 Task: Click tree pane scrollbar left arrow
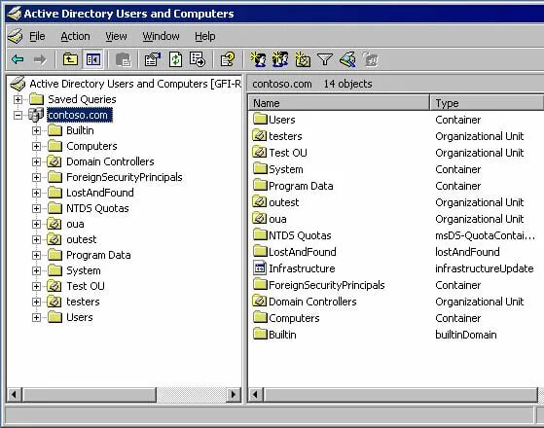14,395
